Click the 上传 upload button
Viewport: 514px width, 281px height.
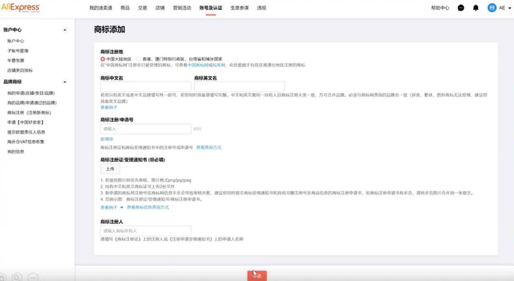[x=110, y=169]
